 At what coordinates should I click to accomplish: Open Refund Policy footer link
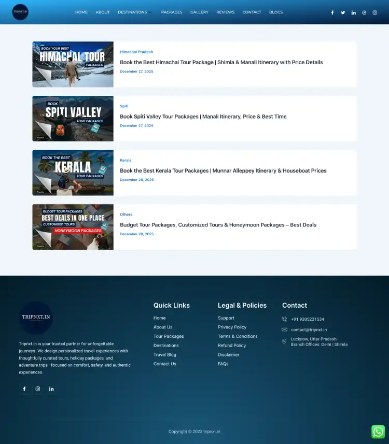[x=231, y=346]
